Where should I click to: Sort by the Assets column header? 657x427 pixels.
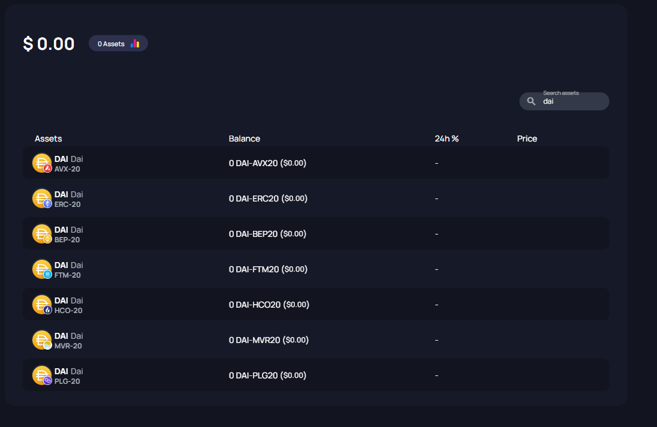click(49, 139)
